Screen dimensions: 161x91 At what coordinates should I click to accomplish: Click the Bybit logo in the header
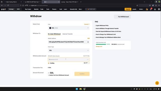4,9
